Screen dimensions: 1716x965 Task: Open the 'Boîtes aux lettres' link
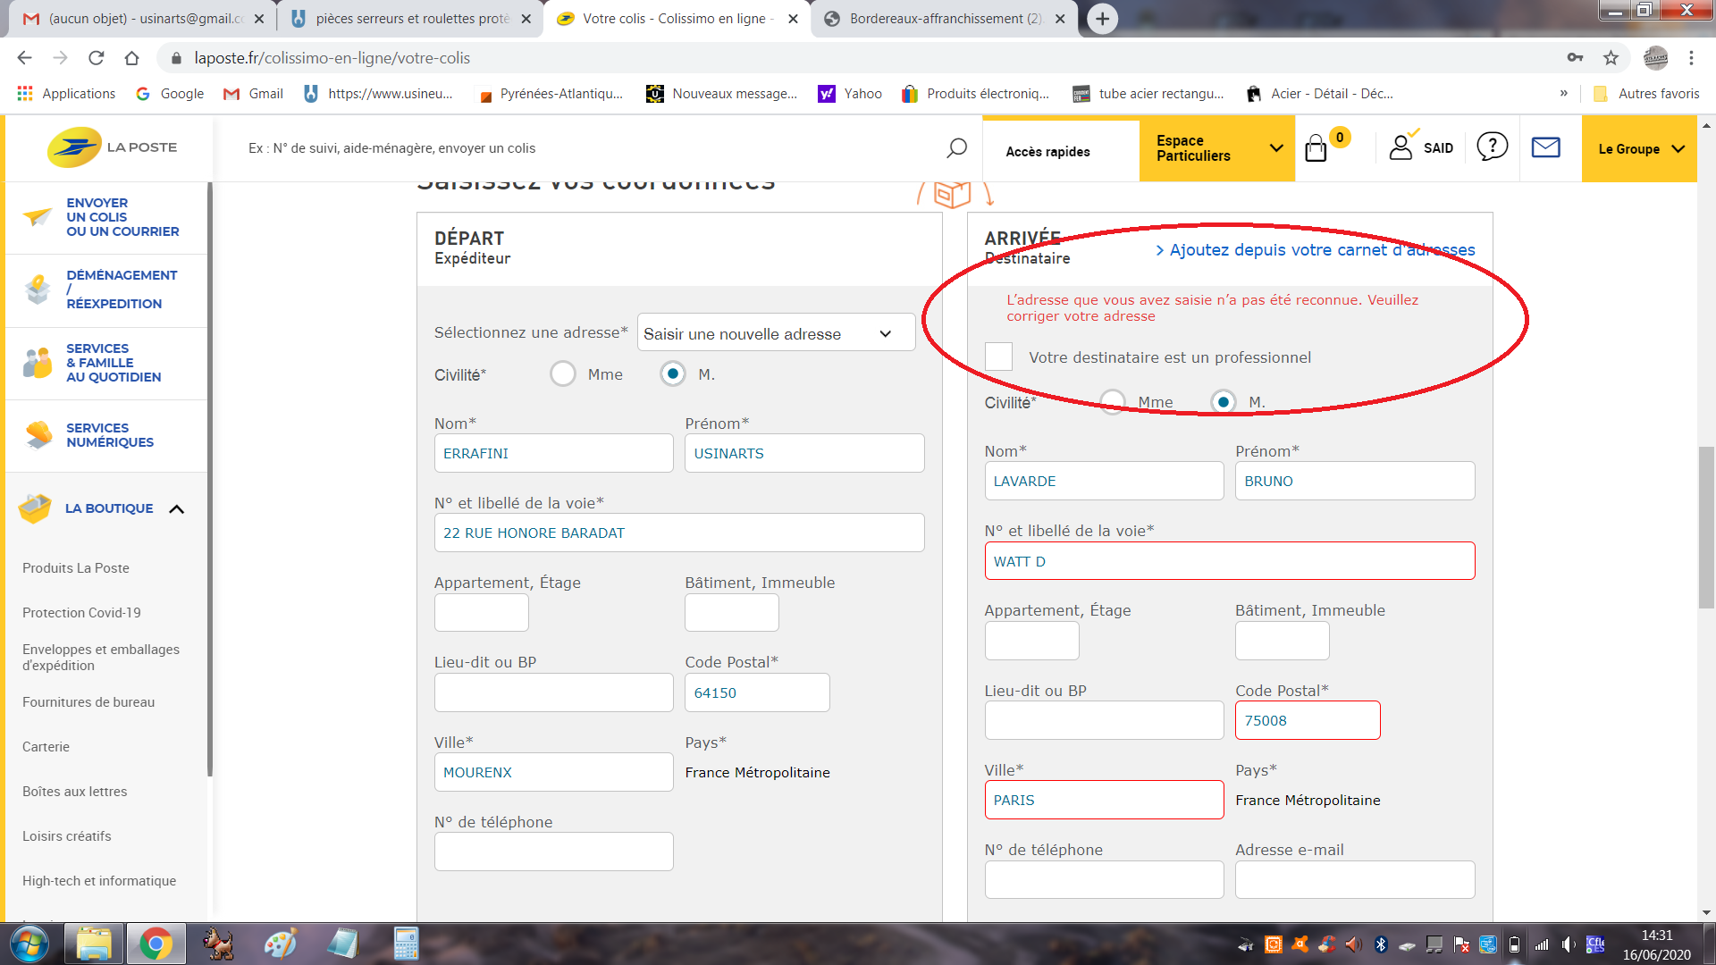coord(75,792)
